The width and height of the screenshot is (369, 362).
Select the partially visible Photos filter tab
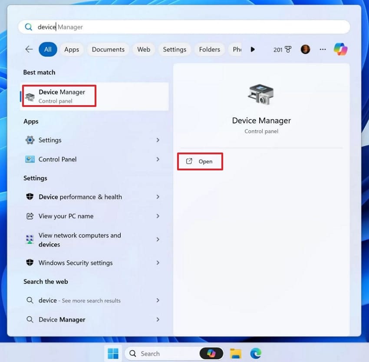[x=235, y=50]
